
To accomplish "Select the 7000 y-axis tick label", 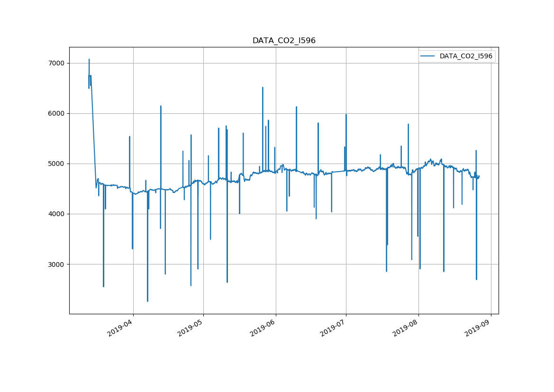I will point(57,64).
